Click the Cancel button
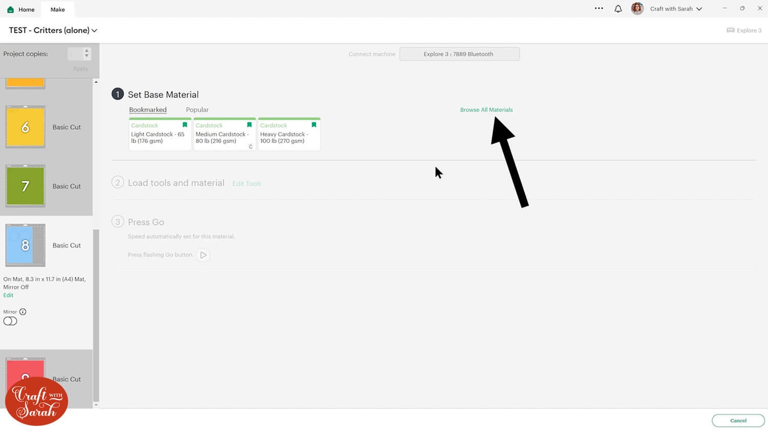The width and height of the screenshot is (768, 431). click(x=738, y=421)
